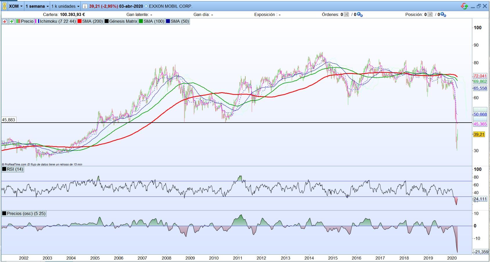The width and height of the screenshot is (490, 262).
Task: Open the gears settings icon for Posición
Action: point(443,14)
